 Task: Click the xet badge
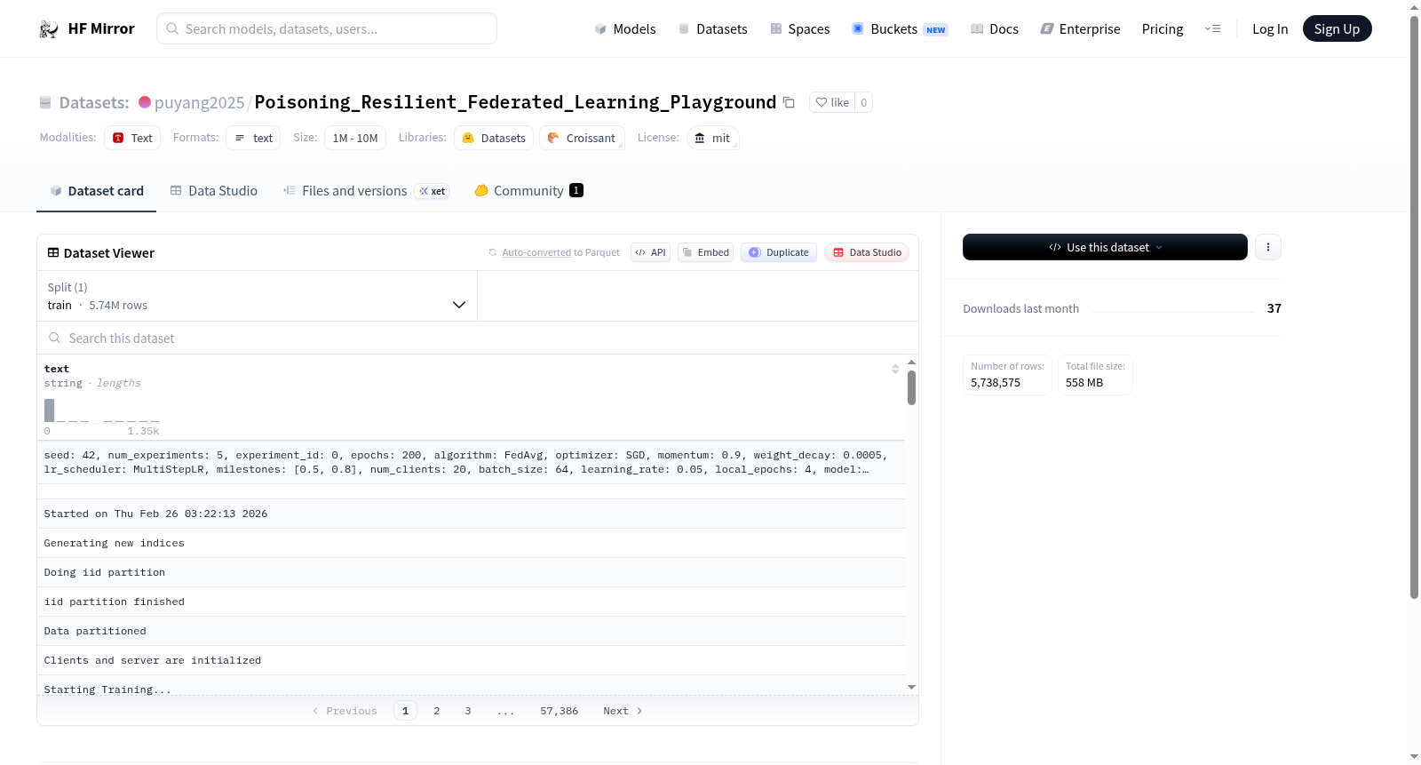point(433,191)
